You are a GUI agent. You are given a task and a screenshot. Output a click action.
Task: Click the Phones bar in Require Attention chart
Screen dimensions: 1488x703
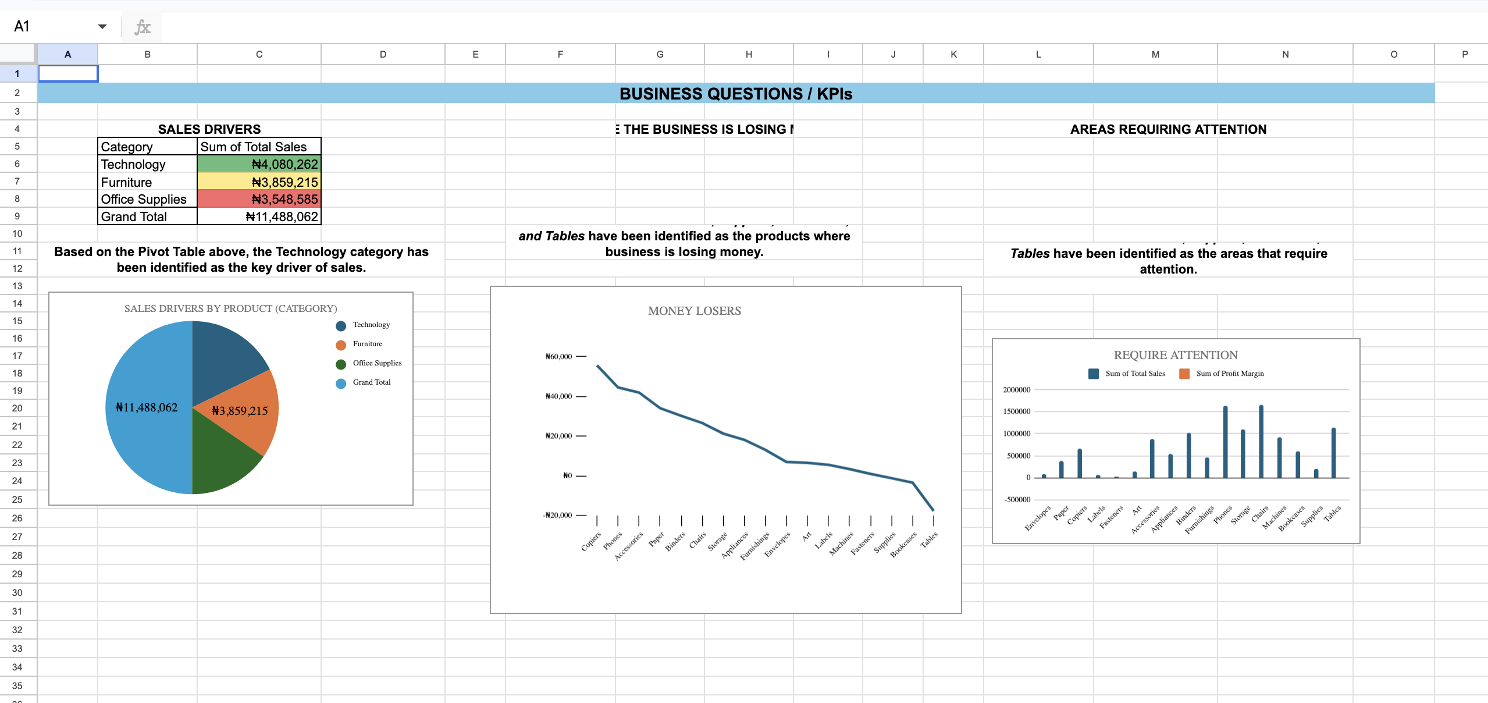tap(1225, 442)
